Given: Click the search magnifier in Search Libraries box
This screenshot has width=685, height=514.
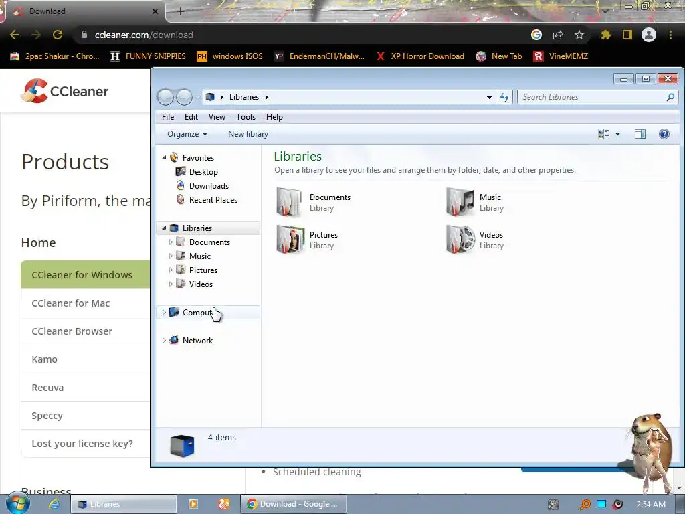Looking at the screenshot, I should tap(670, 97).
